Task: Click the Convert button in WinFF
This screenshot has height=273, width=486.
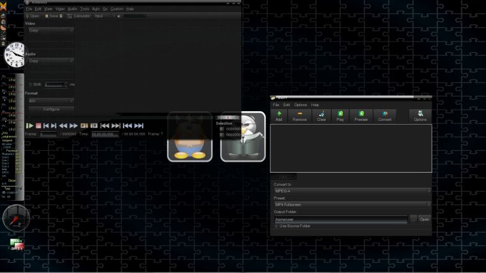Action: point(385,116)
